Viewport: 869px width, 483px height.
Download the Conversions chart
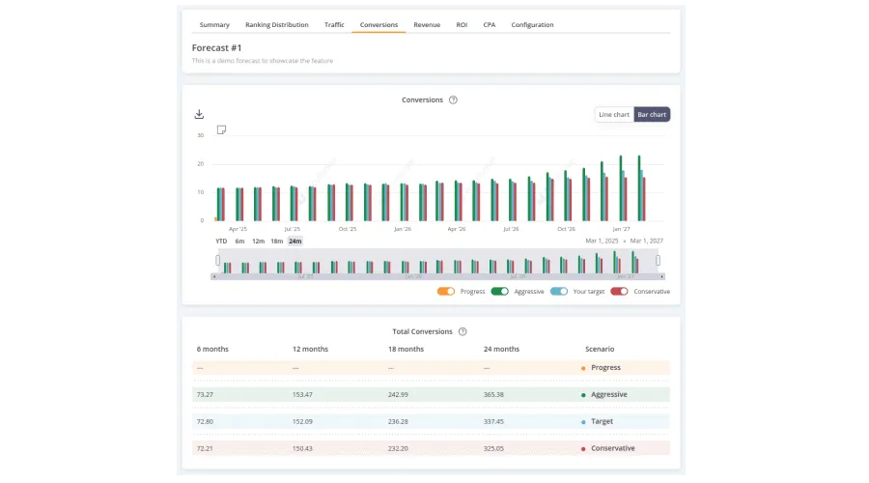tap(199, 114)
